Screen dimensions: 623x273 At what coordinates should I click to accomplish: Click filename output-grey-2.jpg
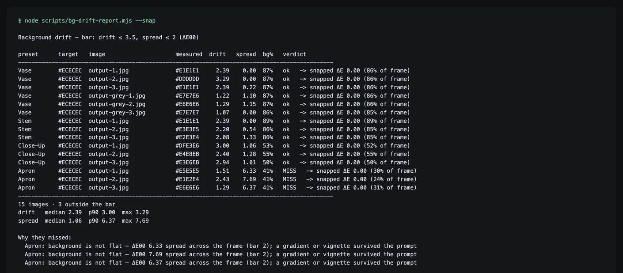pyautogui.click(x=117, y=104)
